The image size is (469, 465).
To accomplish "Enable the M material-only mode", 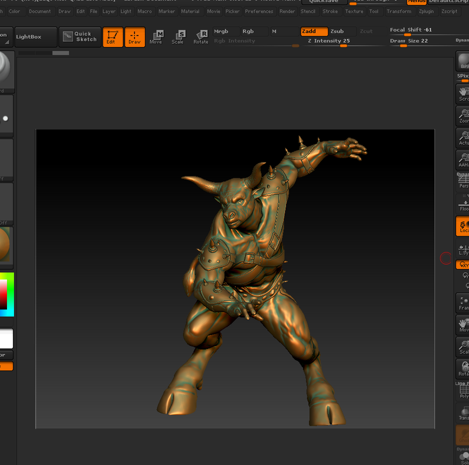I will [x=284, y=32].
